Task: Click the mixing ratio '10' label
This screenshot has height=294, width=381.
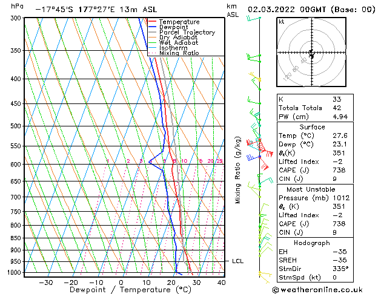Action: coord(184,161)
